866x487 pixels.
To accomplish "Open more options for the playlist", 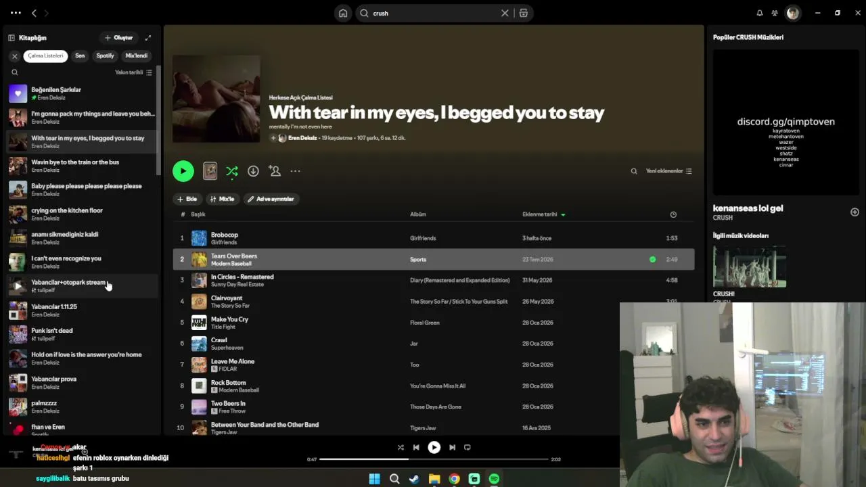I will click(x=296, y=171).
